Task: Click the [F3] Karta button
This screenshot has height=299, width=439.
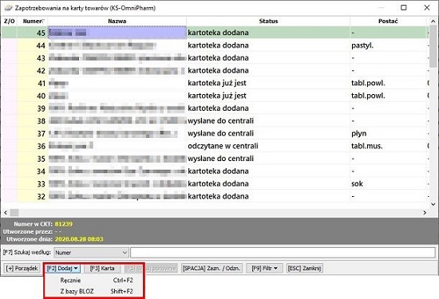Action: tap(102, 269)
